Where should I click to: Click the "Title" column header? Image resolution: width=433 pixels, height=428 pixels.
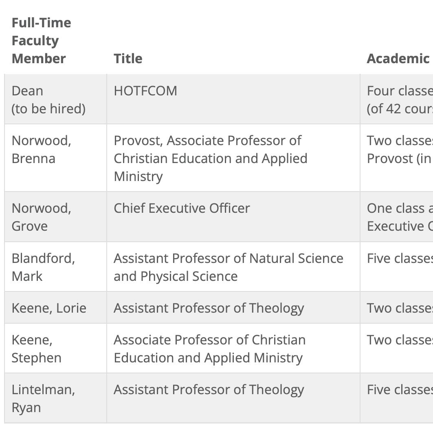(x=128, y=58)
